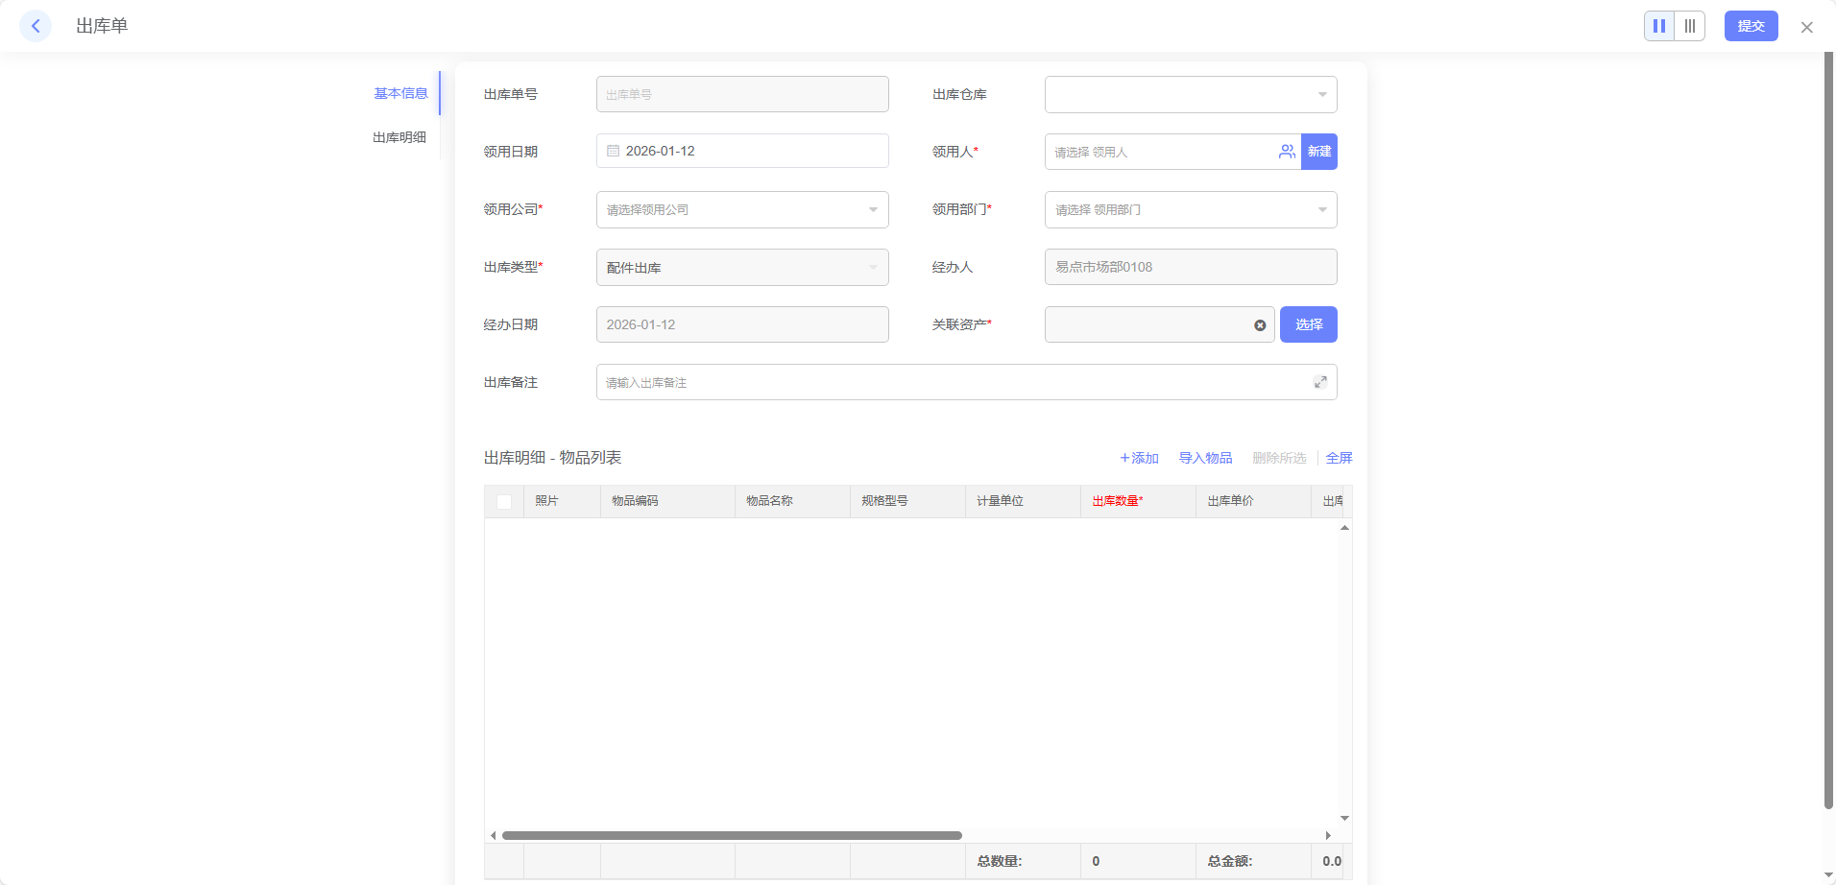The height and width of the screenshot is (885, 1836).
Task: Click the person picker icon in 领用人
Action: pos(1287,152)
